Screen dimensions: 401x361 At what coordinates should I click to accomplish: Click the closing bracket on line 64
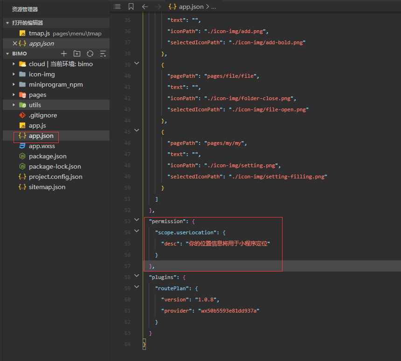(144, 344)
